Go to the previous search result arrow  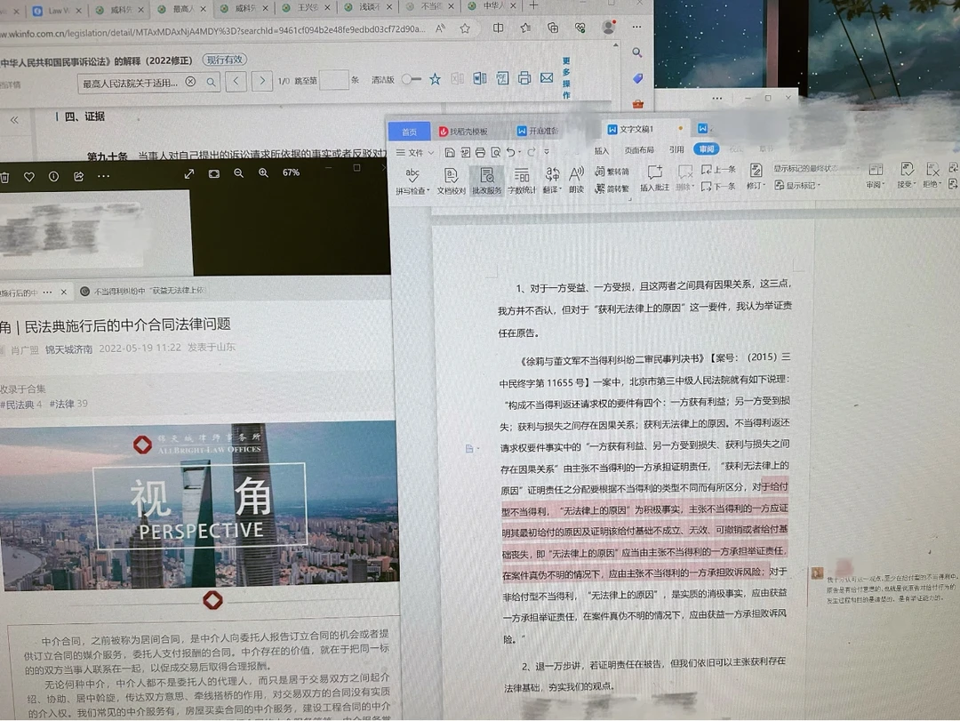236,81
